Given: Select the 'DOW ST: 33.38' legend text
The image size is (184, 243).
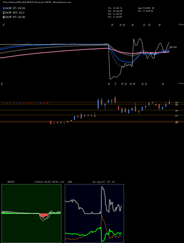Looking at the screenshot, I should (15, 8).
